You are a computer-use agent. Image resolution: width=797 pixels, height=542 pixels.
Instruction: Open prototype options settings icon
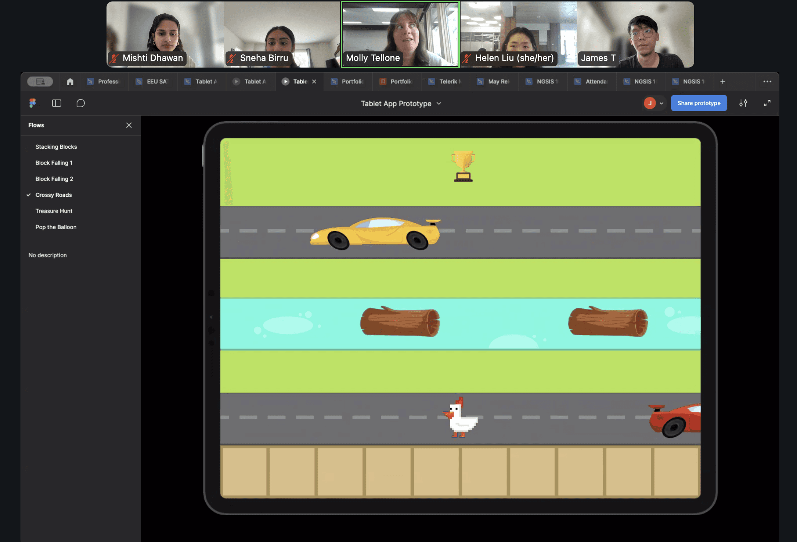[743, 103]
